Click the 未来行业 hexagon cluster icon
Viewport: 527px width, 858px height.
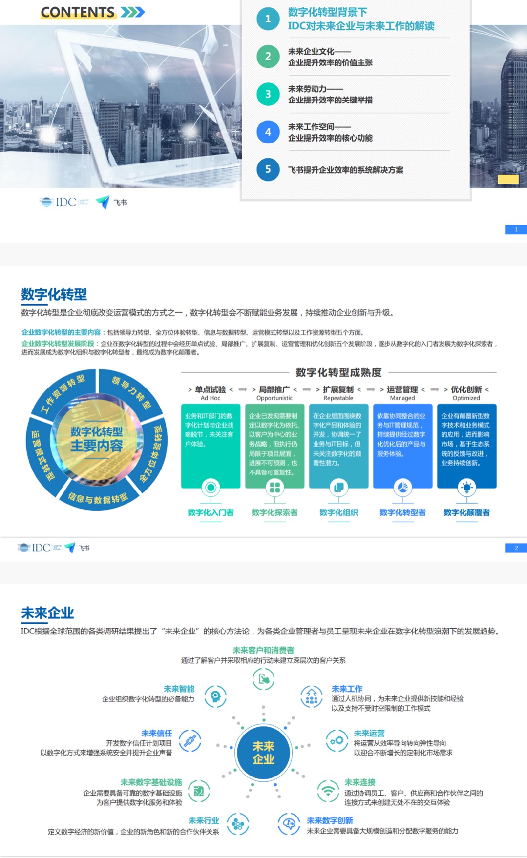click(238, 824)
